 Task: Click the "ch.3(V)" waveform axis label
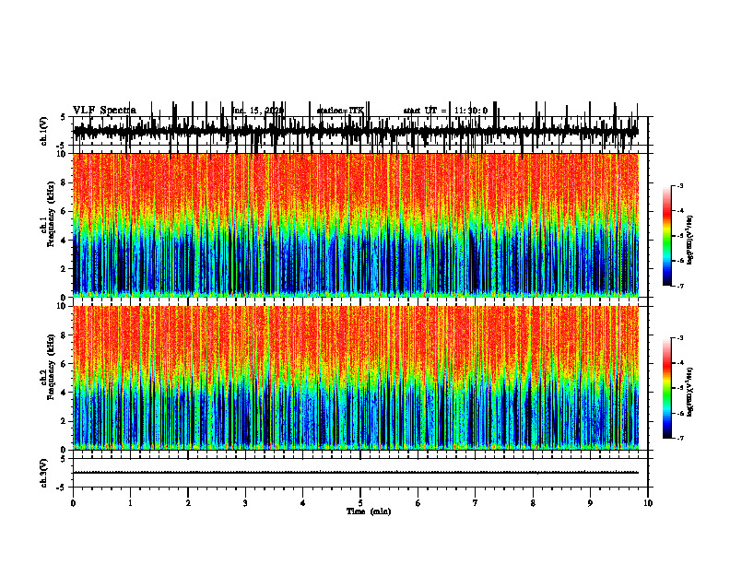[43, 474]
